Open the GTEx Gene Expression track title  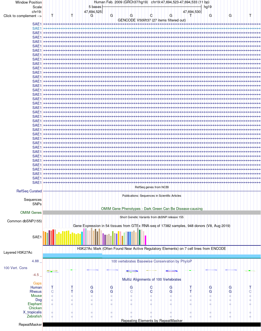click(x=152, y=226)
